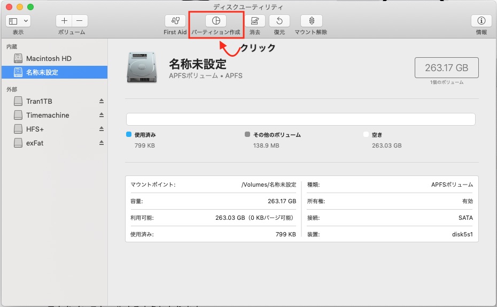
Task: Open the 情報 info button
Action: point(481,21)
